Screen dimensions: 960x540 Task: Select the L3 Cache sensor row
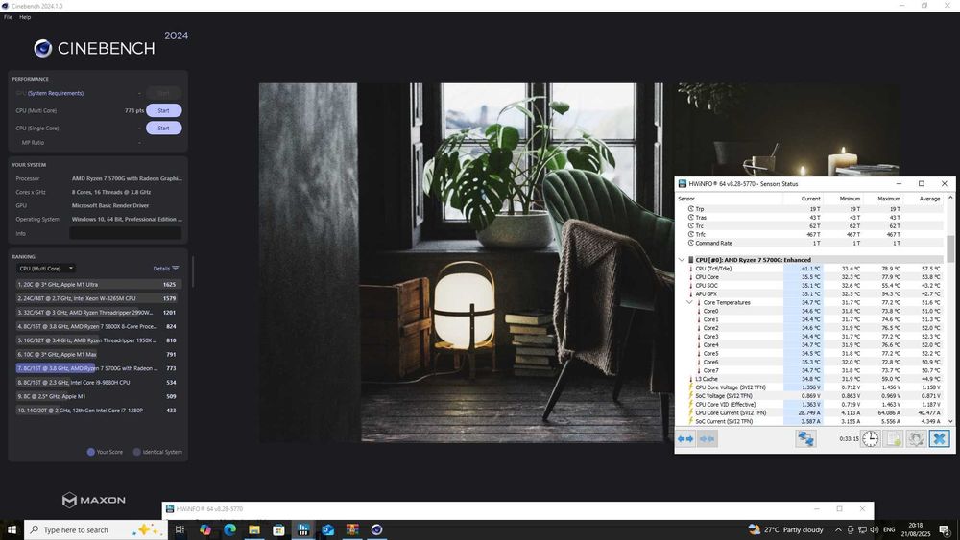[810, 379]
